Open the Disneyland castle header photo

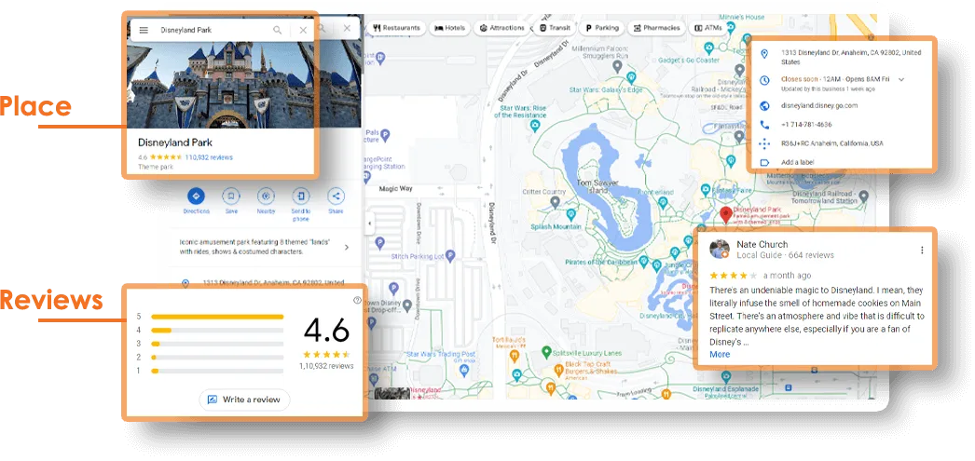(x=221, y=84)
